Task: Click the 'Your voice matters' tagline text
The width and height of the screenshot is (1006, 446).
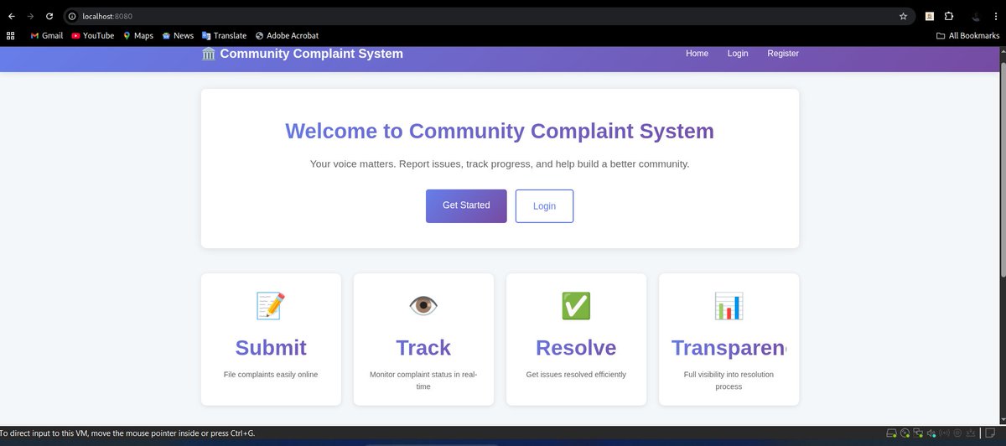Action: tap(500, 164)
